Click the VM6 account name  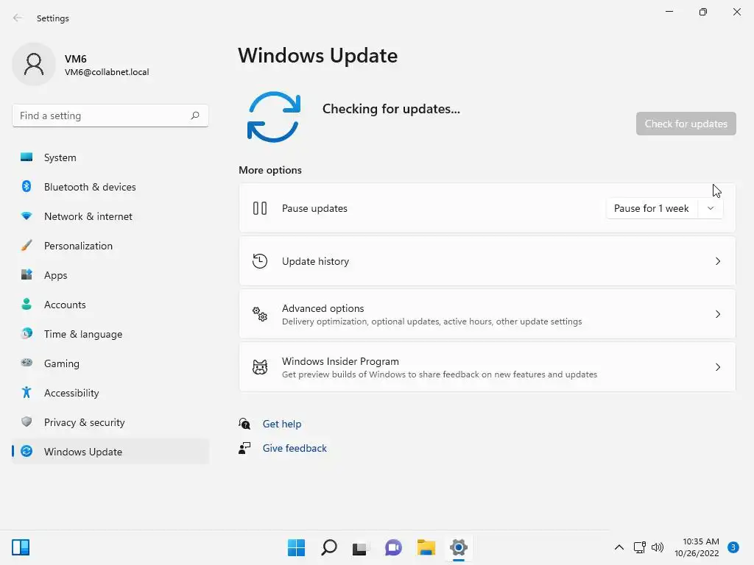tap(76, 59)
